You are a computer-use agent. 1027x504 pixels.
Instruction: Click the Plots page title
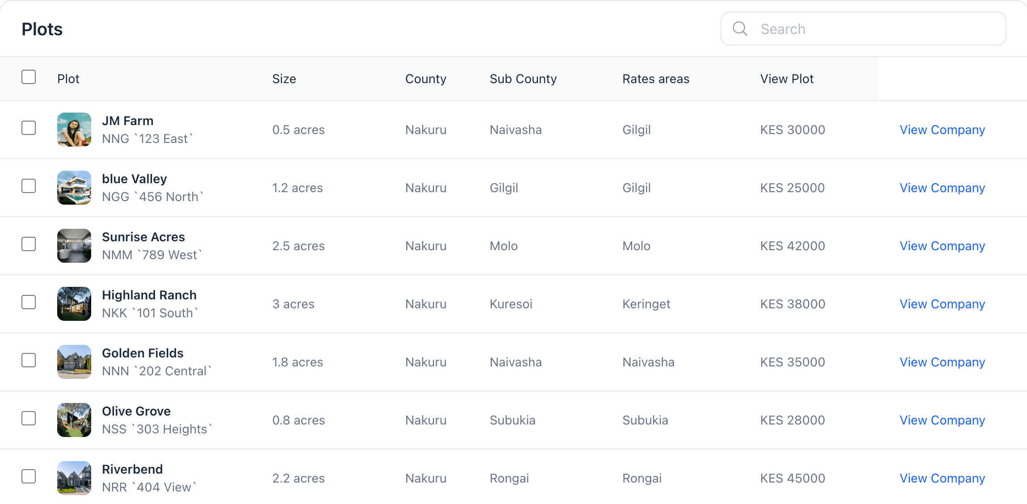pos(42,29)
